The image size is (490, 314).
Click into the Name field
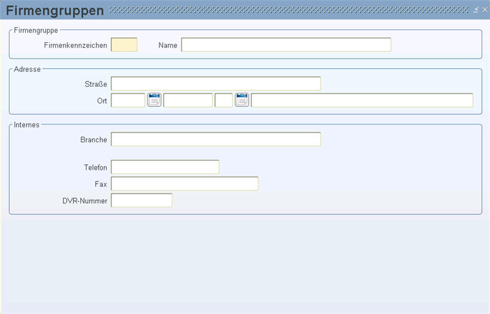click(286, 45)
